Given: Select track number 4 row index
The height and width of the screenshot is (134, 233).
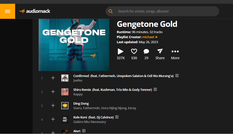Looking at the screenshot, I should tap(42, 119).
